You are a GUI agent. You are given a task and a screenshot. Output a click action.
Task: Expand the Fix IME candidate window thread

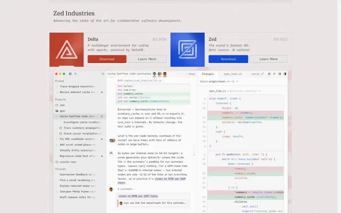[57, 139]
